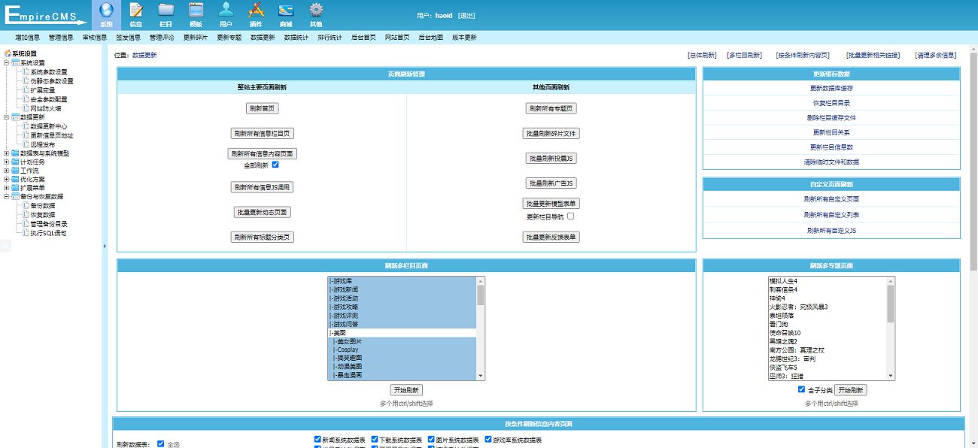Click the 按条件刷新内容页 anchor link
The width and height of the screenshot is (978, 448).
(x=803, y=56)
